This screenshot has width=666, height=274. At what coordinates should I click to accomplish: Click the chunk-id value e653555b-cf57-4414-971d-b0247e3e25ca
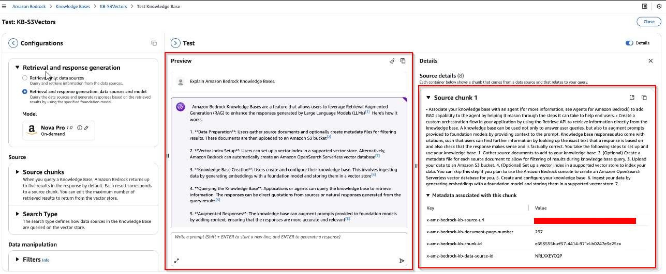click(x=578, y=244)
